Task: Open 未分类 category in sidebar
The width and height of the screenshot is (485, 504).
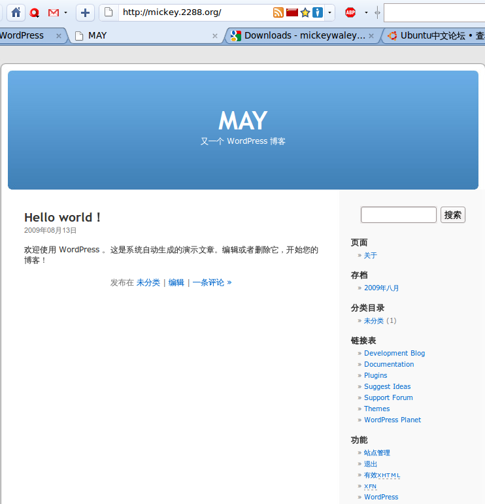Action: (373, 321)
